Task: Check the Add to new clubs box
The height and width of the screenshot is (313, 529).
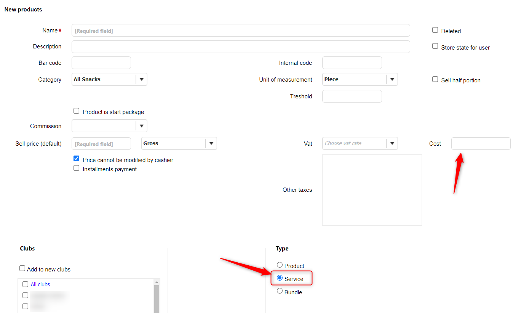Action: [22, 268]
